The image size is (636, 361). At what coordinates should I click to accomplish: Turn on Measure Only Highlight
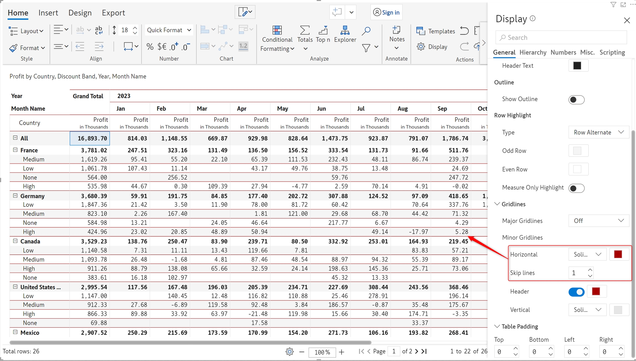point(576,188)
